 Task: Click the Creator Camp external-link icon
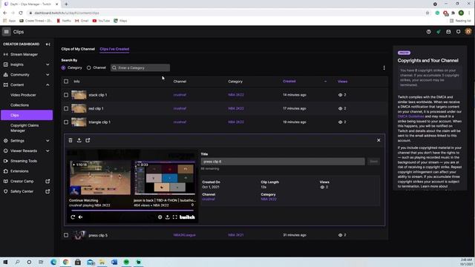click(x=47, y=181)
